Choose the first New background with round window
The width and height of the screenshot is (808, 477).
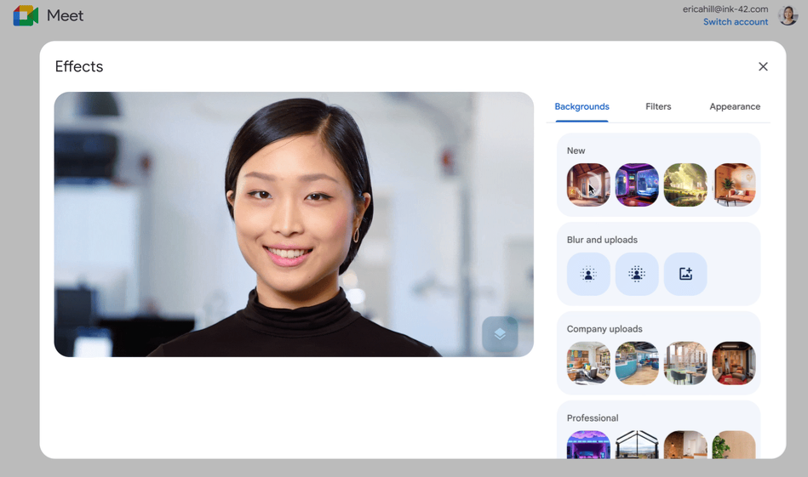coord(588,185)
